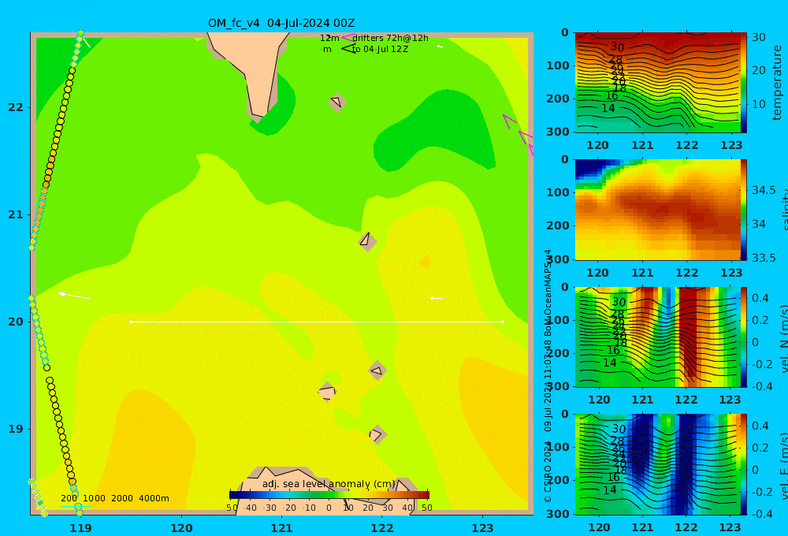Click the 14 contour label in the temperature panel
Image resolution: width=788 pixels, height=536 pixels.
tap(608, 108)
